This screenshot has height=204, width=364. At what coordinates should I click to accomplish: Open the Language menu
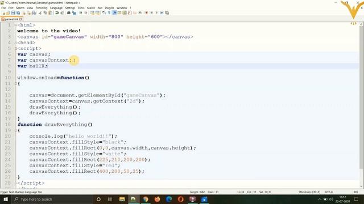[x=56, y=8]
